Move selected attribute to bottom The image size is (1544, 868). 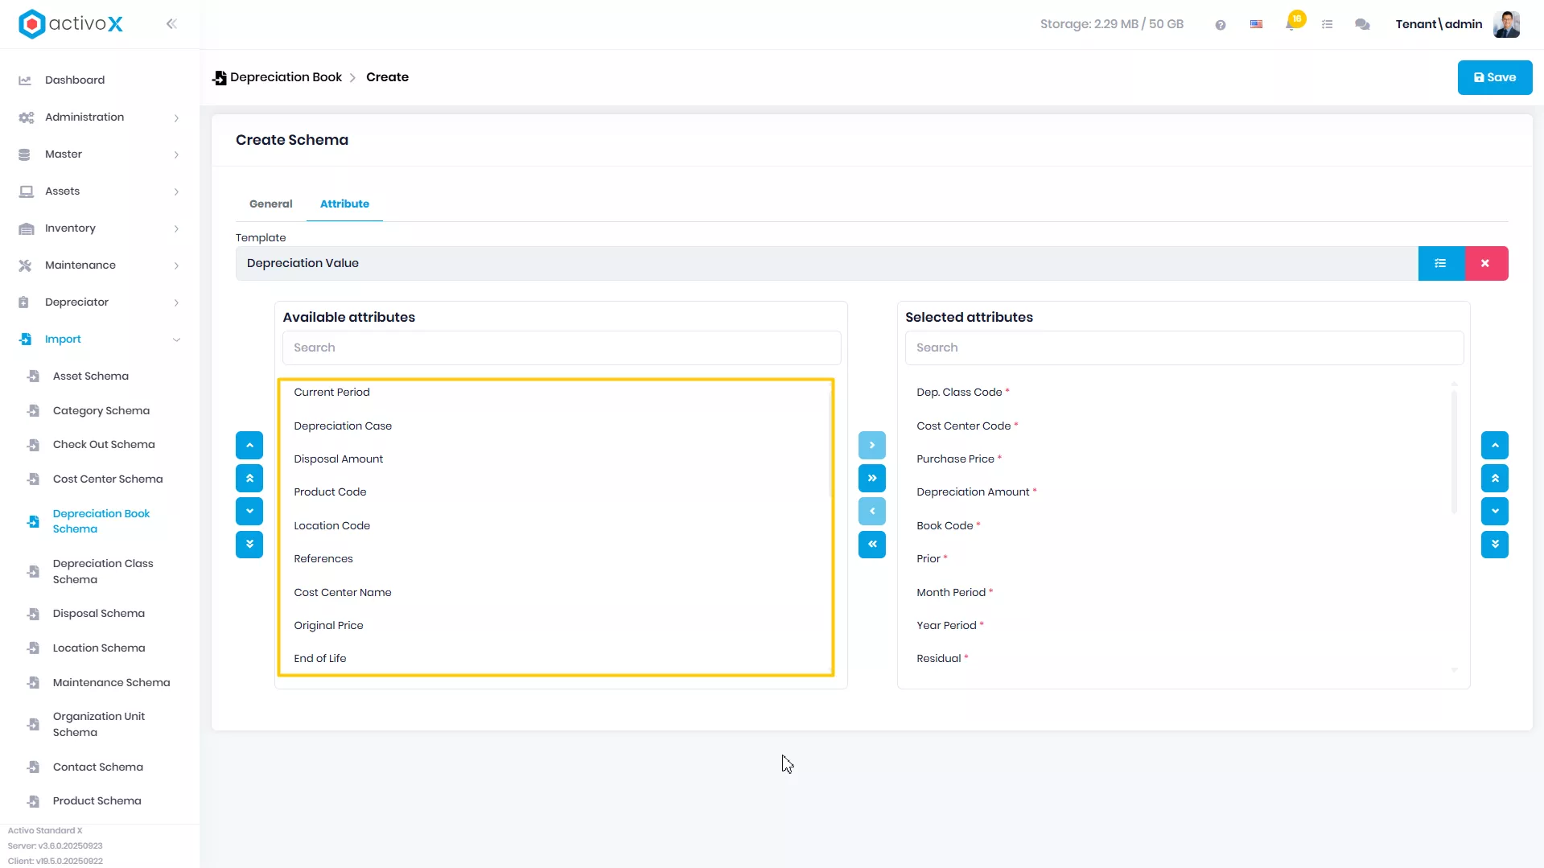pyautogui.click(x=1495, y=545)
